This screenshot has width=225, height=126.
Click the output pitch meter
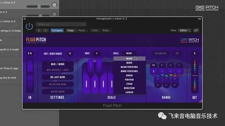(x=195, y=75)
